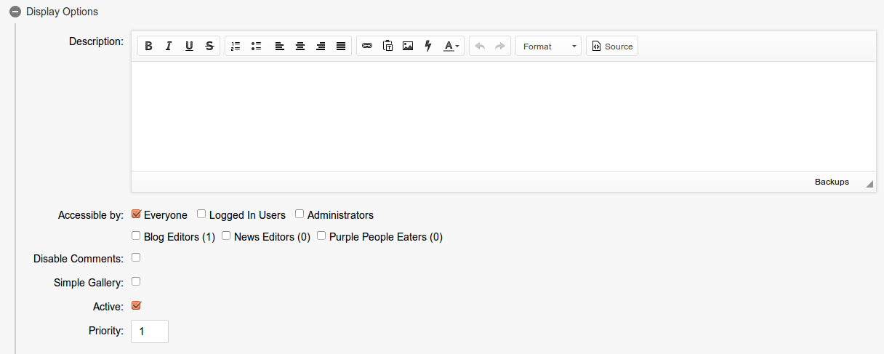Toggle the Active checkbox off
The image size is (884, 354).
pyautogui.click(x=136, y=306)
